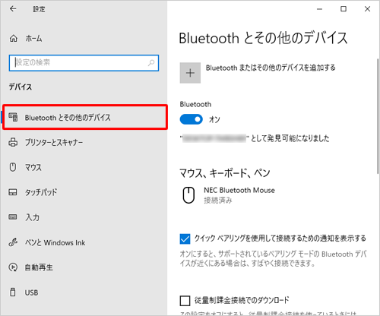Click the pen and Windows Ink icon
Viewport: 380px width, 316px height.
(13, 242)
